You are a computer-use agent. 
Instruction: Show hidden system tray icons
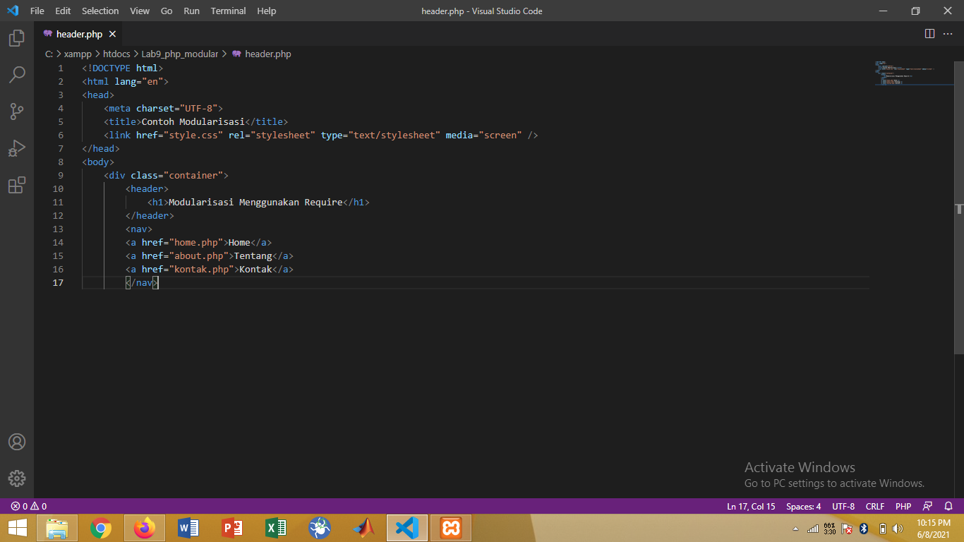(796, 529)
